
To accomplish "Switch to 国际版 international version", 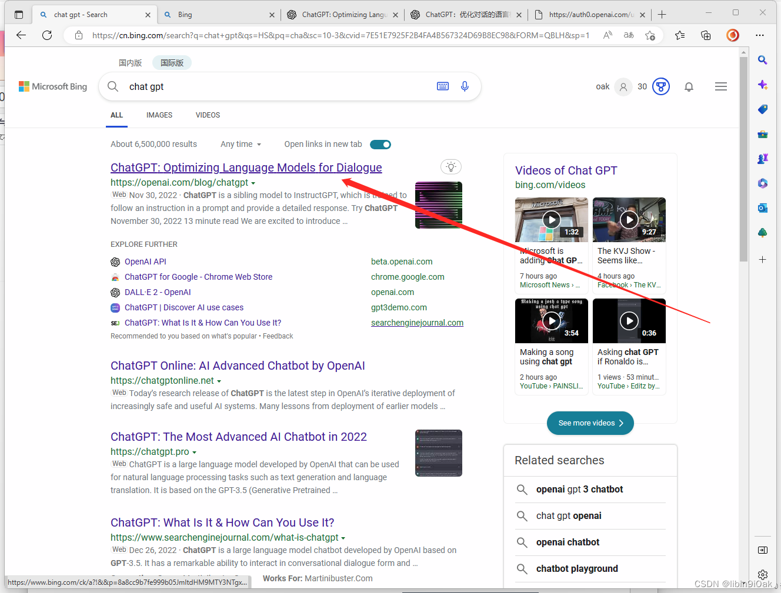I will tap(172, 63).
